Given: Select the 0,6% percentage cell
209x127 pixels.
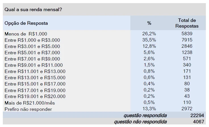Looking at the screenshot, I should click(x=149, y=77).
